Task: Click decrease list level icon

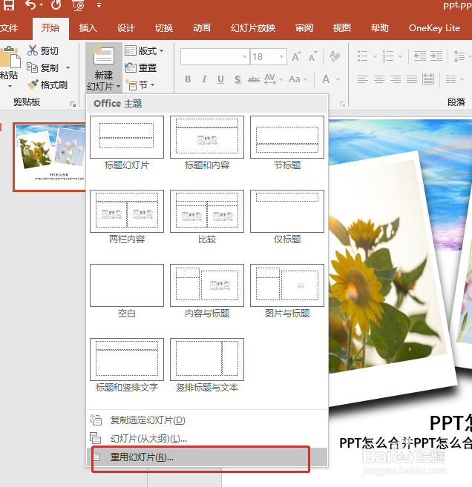Action: (x=419, y=56)
